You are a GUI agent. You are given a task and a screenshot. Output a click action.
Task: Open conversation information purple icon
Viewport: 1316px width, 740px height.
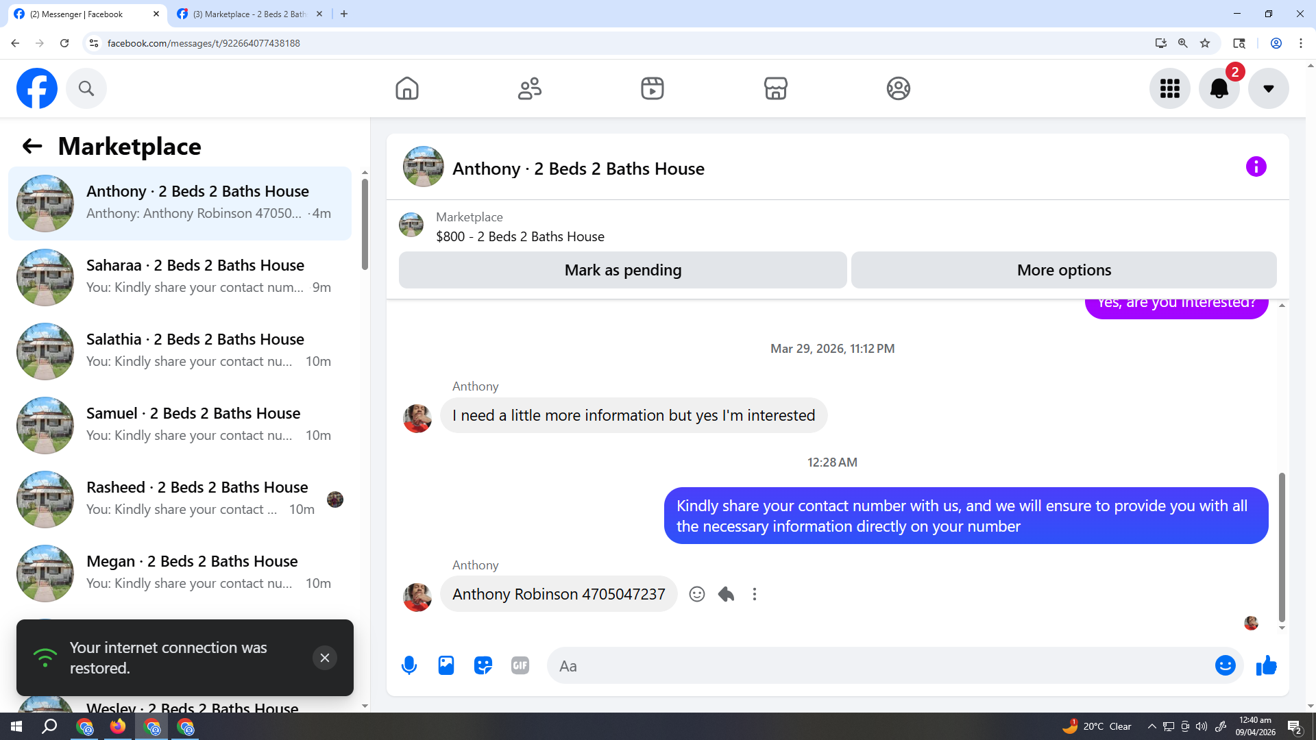(1256, 166)
